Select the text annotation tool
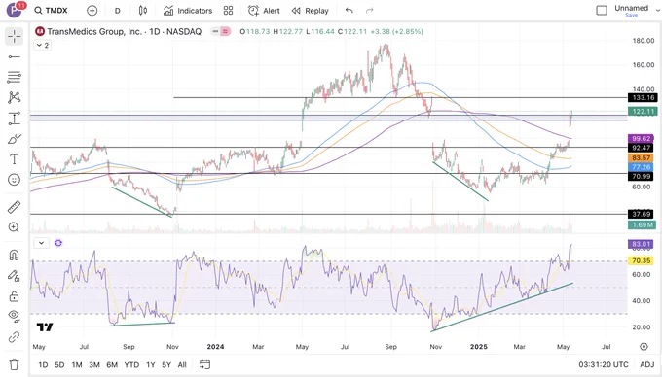 (x=14, y=159)
